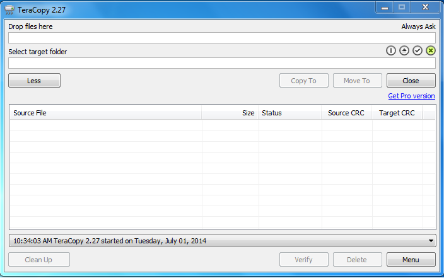Click the Select target folder field
Screen dimensions: 444x278
[x=222, y=63]
